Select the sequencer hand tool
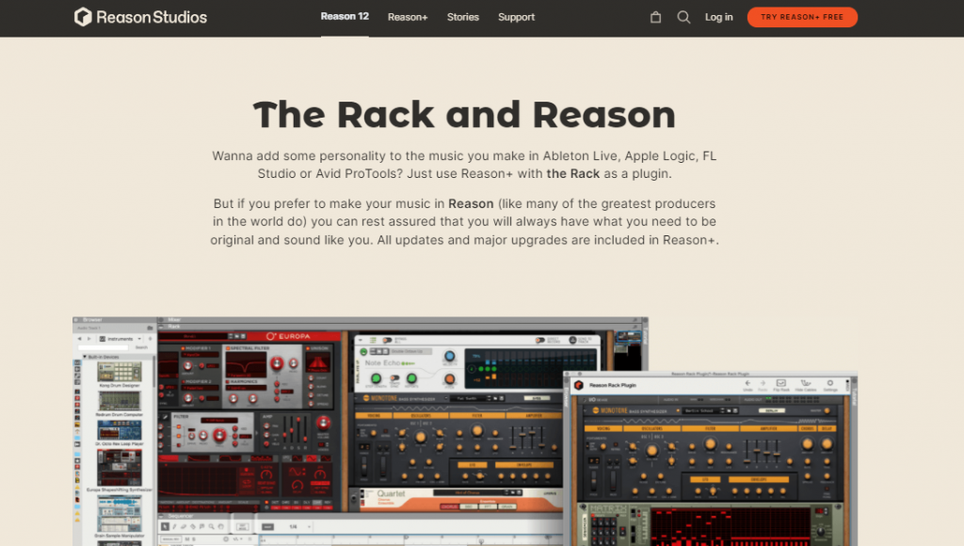Screen dimensions: 964x546 [x=220, y=526]
